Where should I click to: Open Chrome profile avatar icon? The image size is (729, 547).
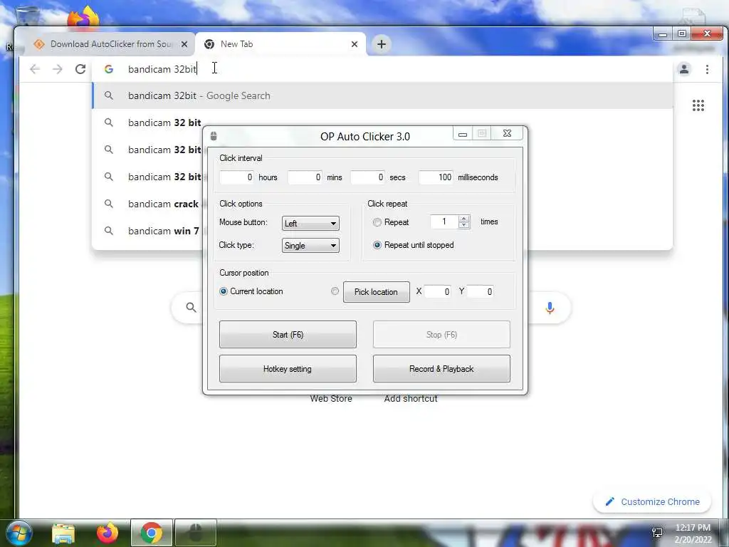684,69
